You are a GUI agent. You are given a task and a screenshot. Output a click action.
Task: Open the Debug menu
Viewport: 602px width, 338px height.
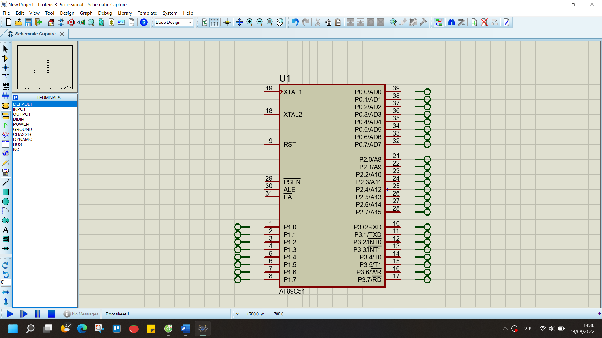(x=105, y=13)
